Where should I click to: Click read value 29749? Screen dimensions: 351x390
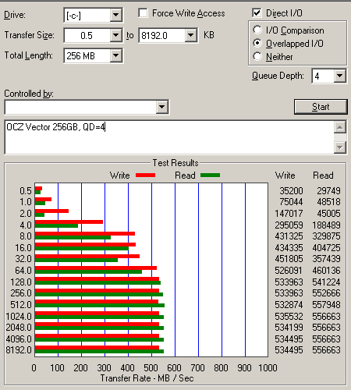328,191
